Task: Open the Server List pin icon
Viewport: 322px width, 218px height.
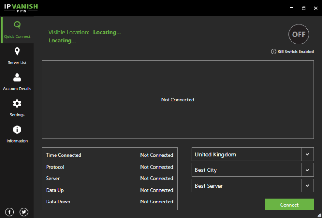Action: tap(17, 51)
